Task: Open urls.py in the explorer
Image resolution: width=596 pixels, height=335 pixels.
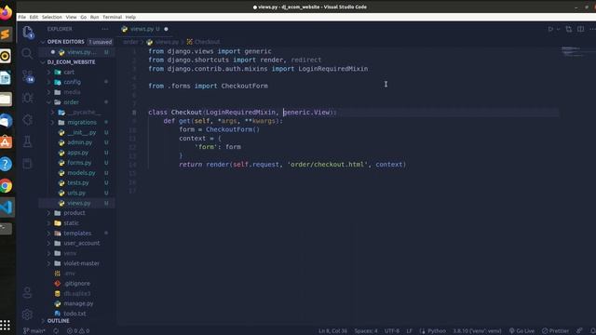Action: (76, 193)
